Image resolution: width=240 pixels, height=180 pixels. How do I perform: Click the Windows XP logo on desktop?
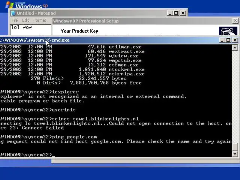coord(27,5)
